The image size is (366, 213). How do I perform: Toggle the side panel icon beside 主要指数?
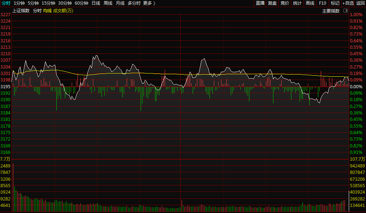pos(346,11)
